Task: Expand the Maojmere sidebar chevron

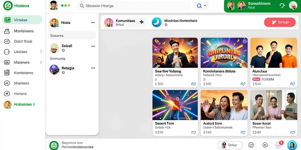Action: [x=41, y=62]
